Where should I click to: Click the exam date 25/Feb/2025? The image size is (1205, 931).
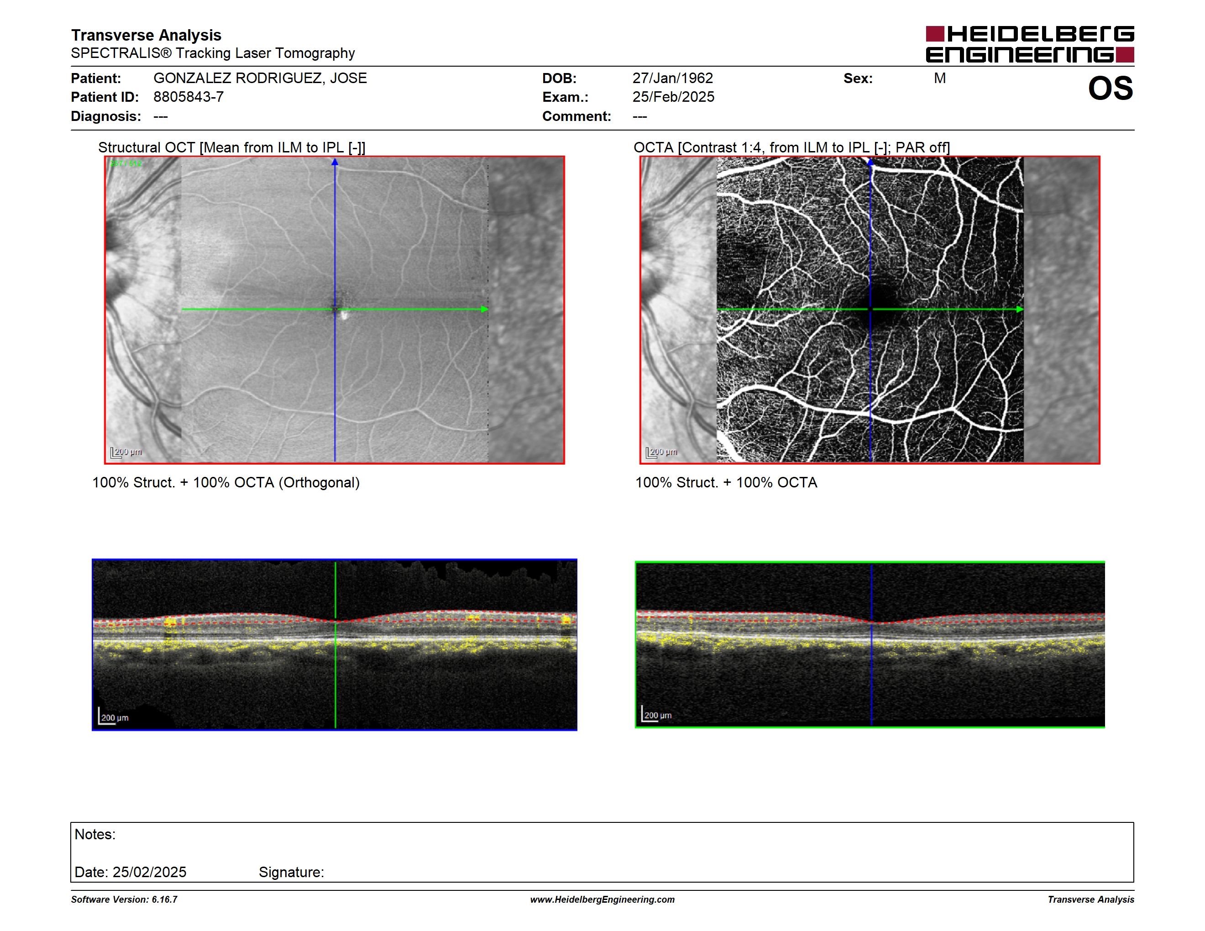(x=673, y=97)
